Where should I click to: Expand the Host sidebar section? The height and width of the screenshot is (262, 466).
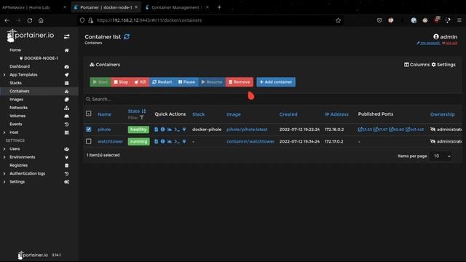4,132
